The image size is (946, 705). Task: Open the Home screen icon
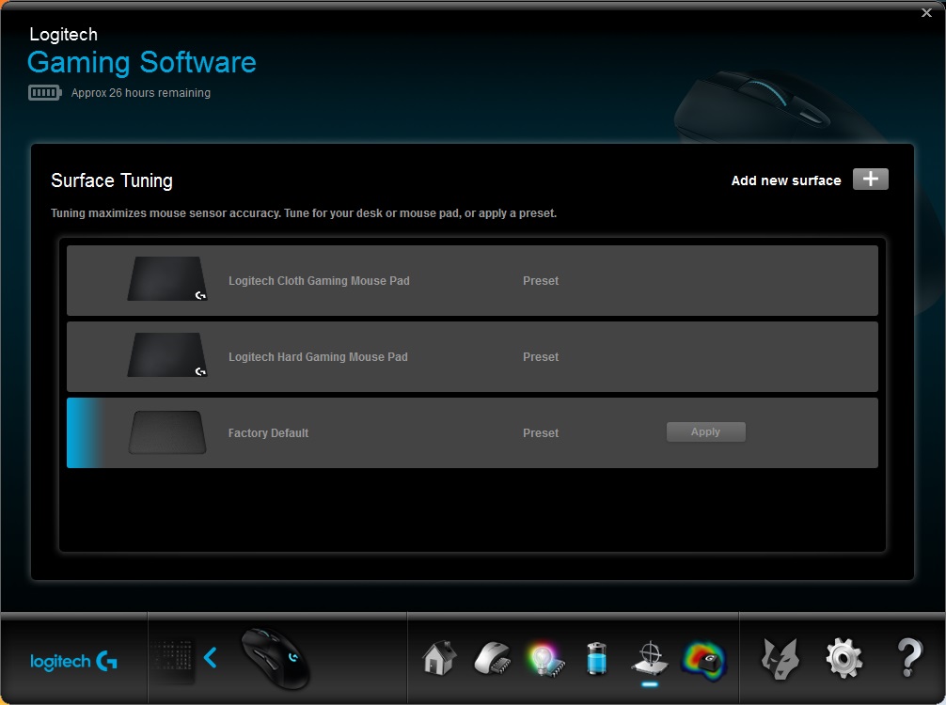tap(438, 657)
